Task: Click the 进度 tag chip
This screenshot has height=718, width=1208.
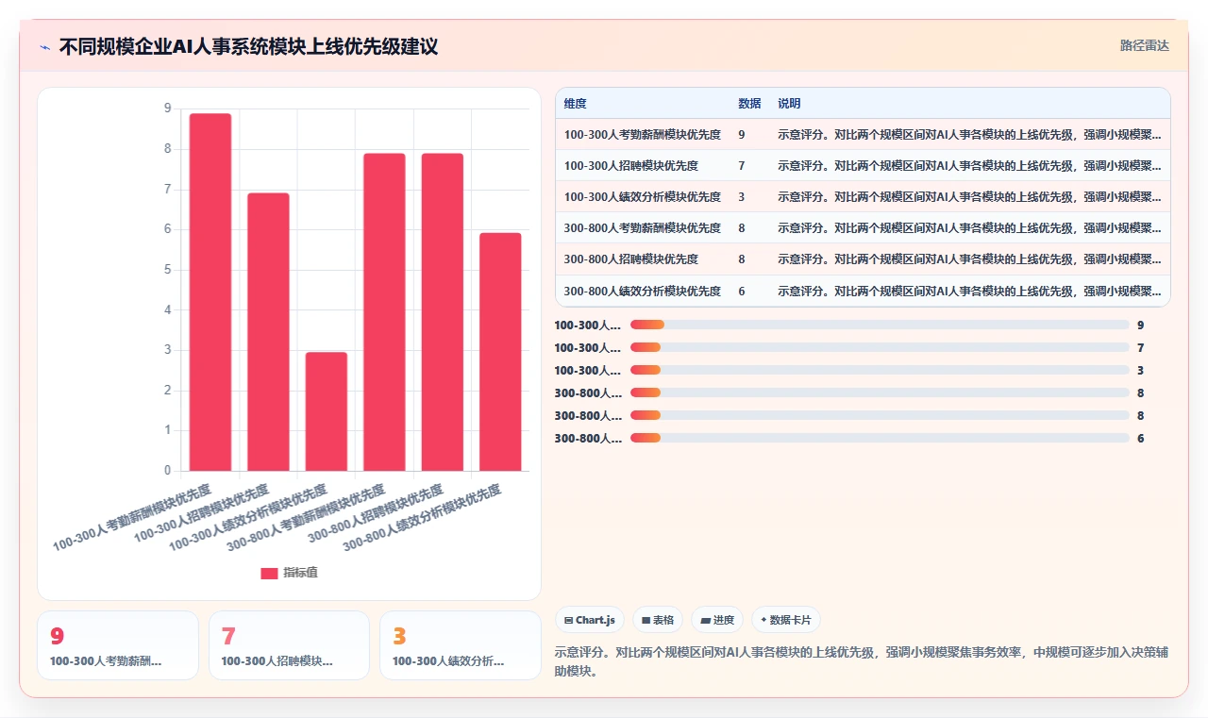Action: pyautogui.click(x=717, y=620)
